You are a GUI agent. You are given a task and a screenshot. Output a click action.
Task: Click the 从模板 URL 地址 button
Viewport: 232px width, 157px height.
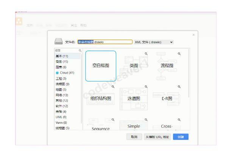pos(157,137)
